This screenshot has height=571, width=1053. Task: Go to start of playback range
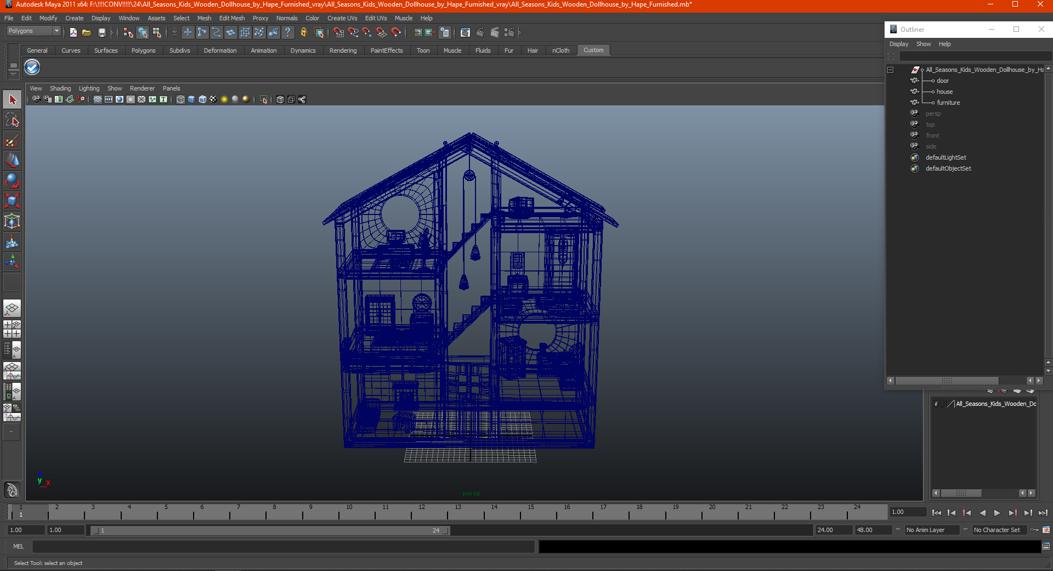pos(936,513)
